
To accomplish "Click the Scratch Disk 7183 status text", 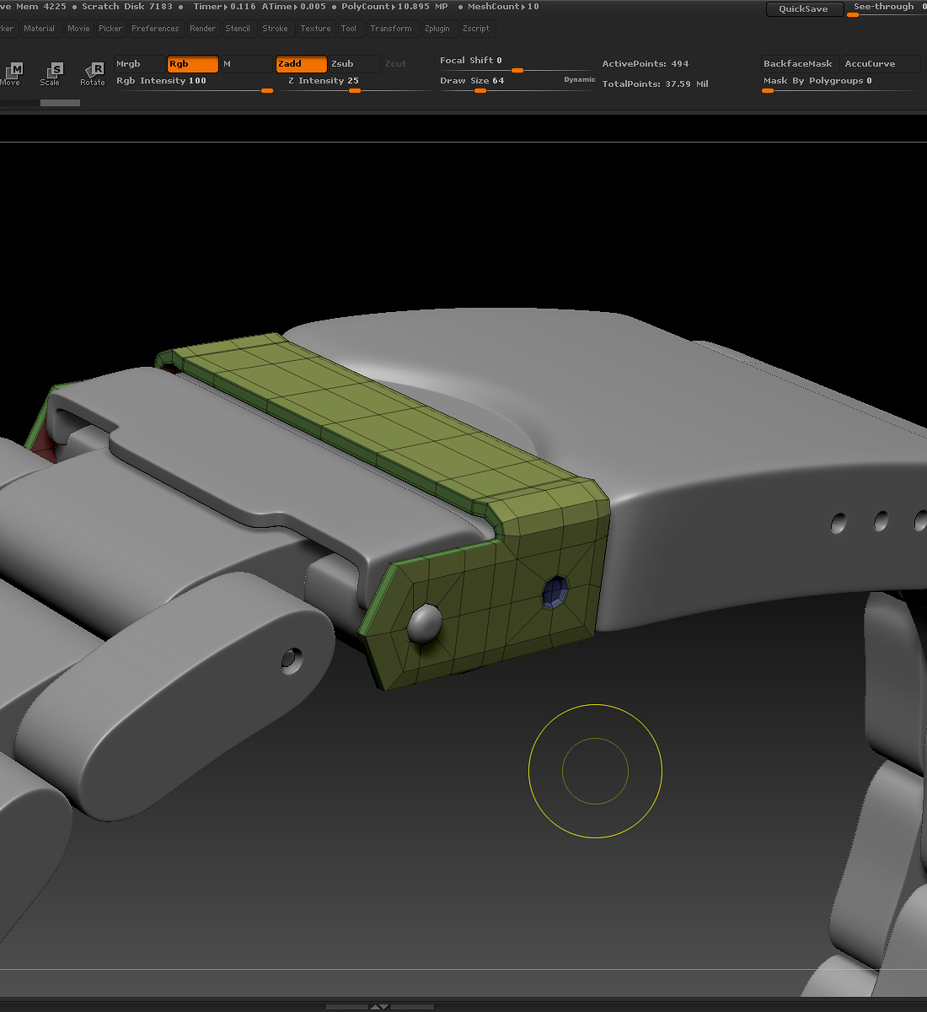I will [127, 7].
